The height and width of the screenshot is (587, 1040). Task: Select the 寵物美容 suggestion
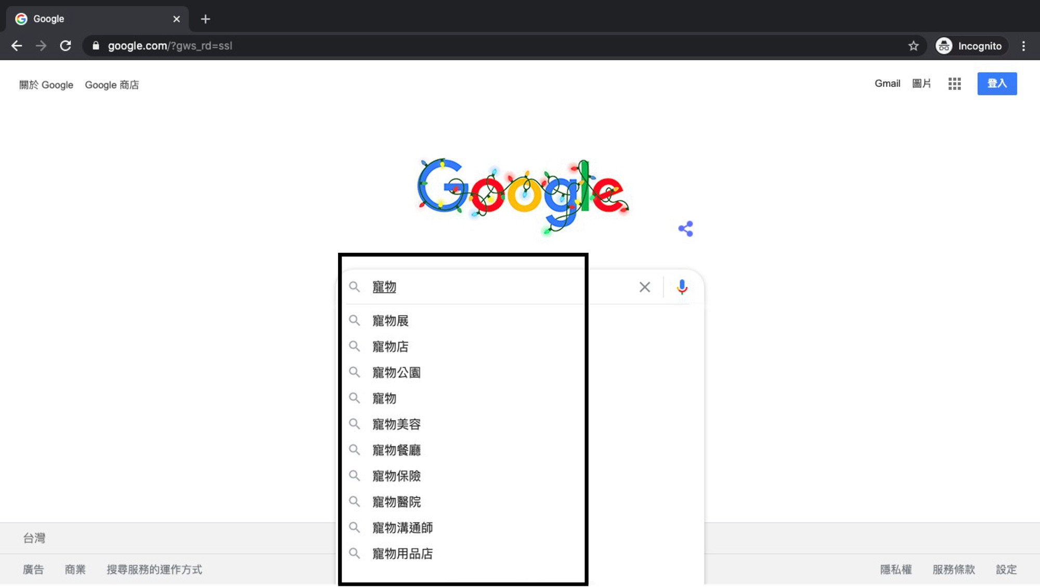pyautogui.click(x=396, y=424)
